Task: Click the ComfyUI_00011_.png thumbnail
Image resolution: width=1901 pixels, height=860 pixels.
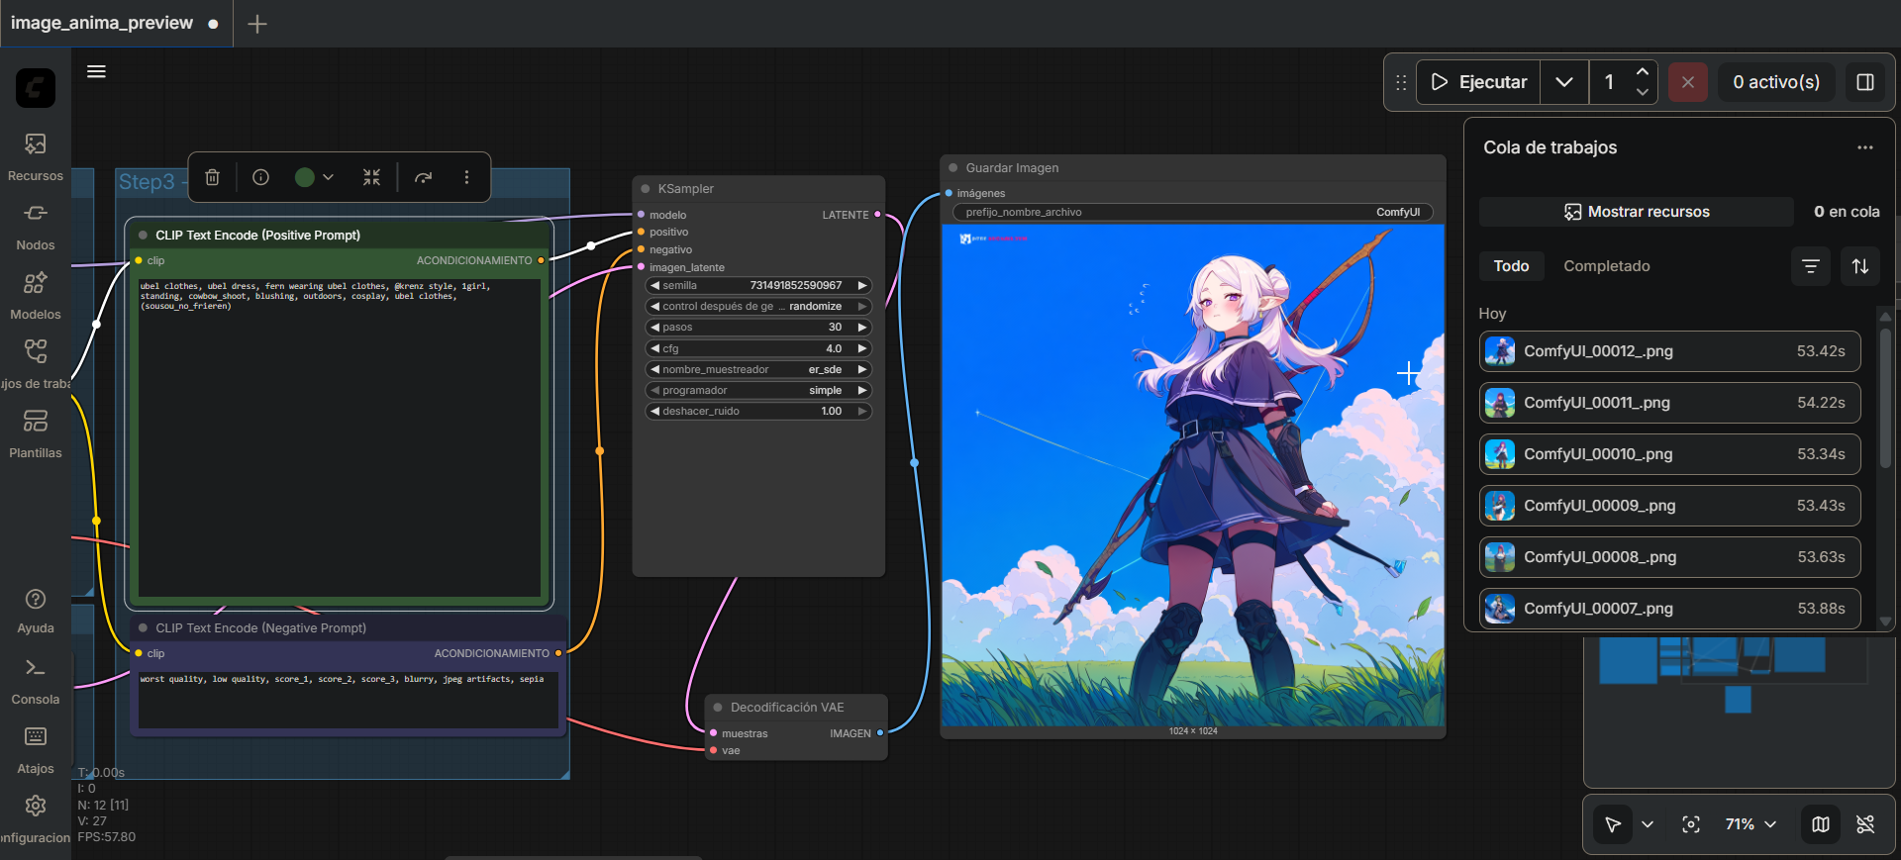Action: click(x=1500, y=403)
